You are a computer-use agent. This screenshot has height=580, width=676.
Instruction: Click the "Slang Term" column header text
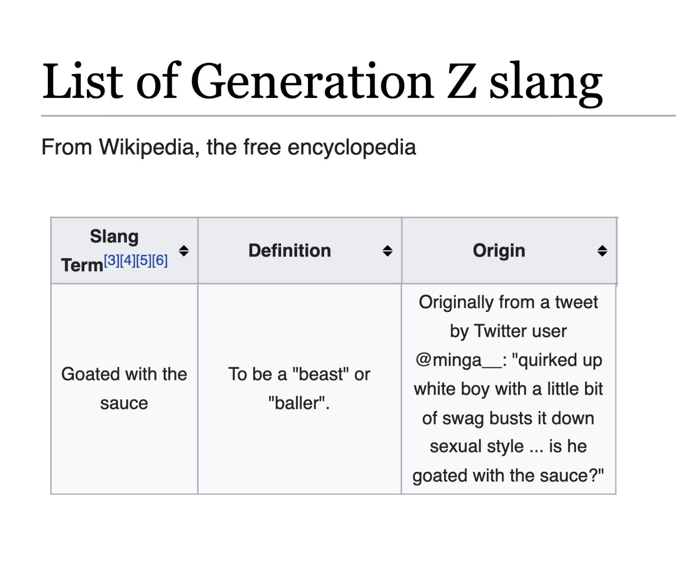(x=114, y=237)
